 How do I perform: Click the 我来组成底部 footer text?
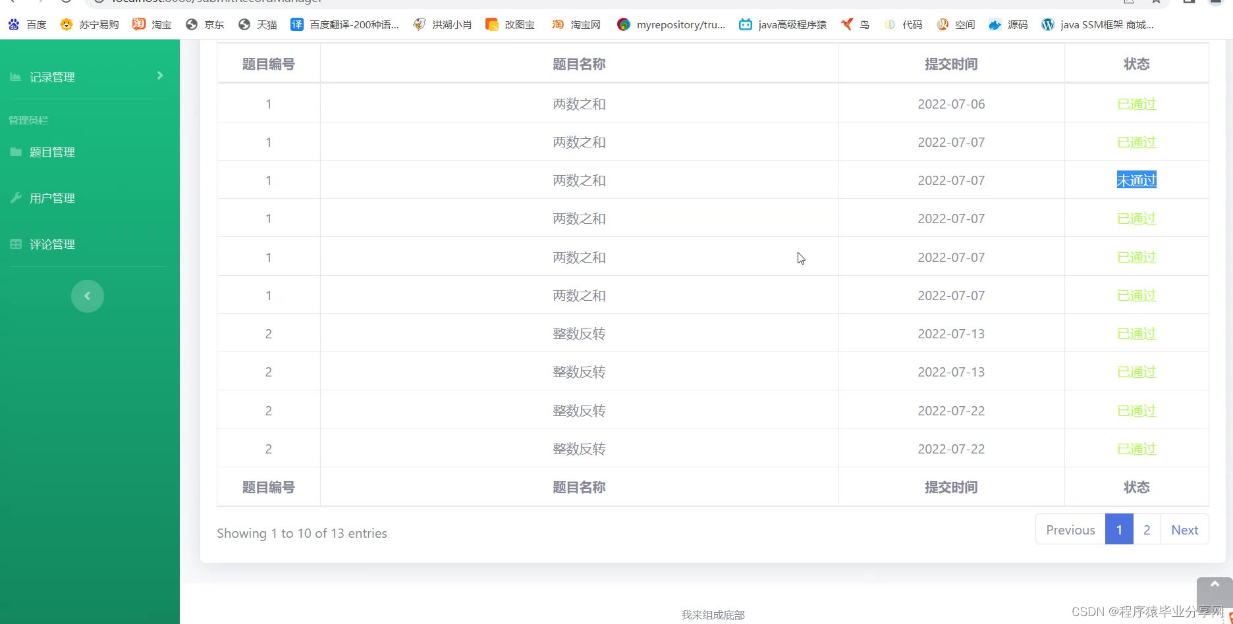coord(713,615)
